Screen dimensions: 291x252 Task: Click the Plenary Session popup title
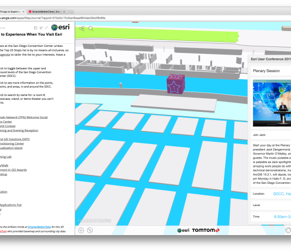coord(266,71)
